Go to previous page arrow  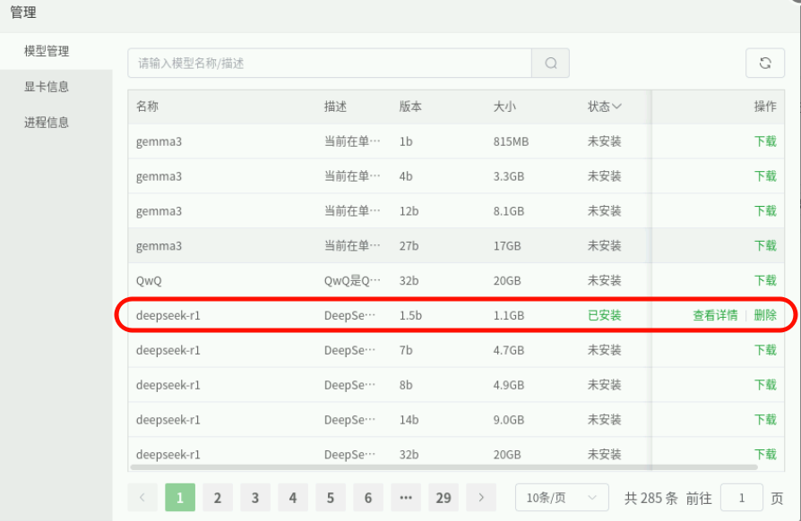142,498
